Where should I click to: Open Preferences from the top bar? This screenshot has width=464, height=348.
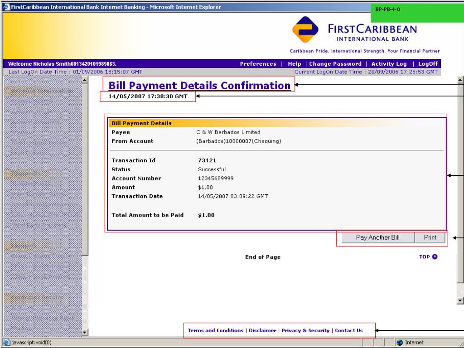tap(258, 64)
